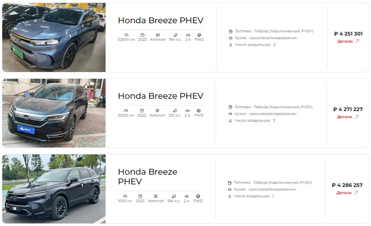The image size is (371, 226).
Task: Click the red arrow next to ₽ 4 251 301
Action: pyautogui.click(x=357, y=41)
